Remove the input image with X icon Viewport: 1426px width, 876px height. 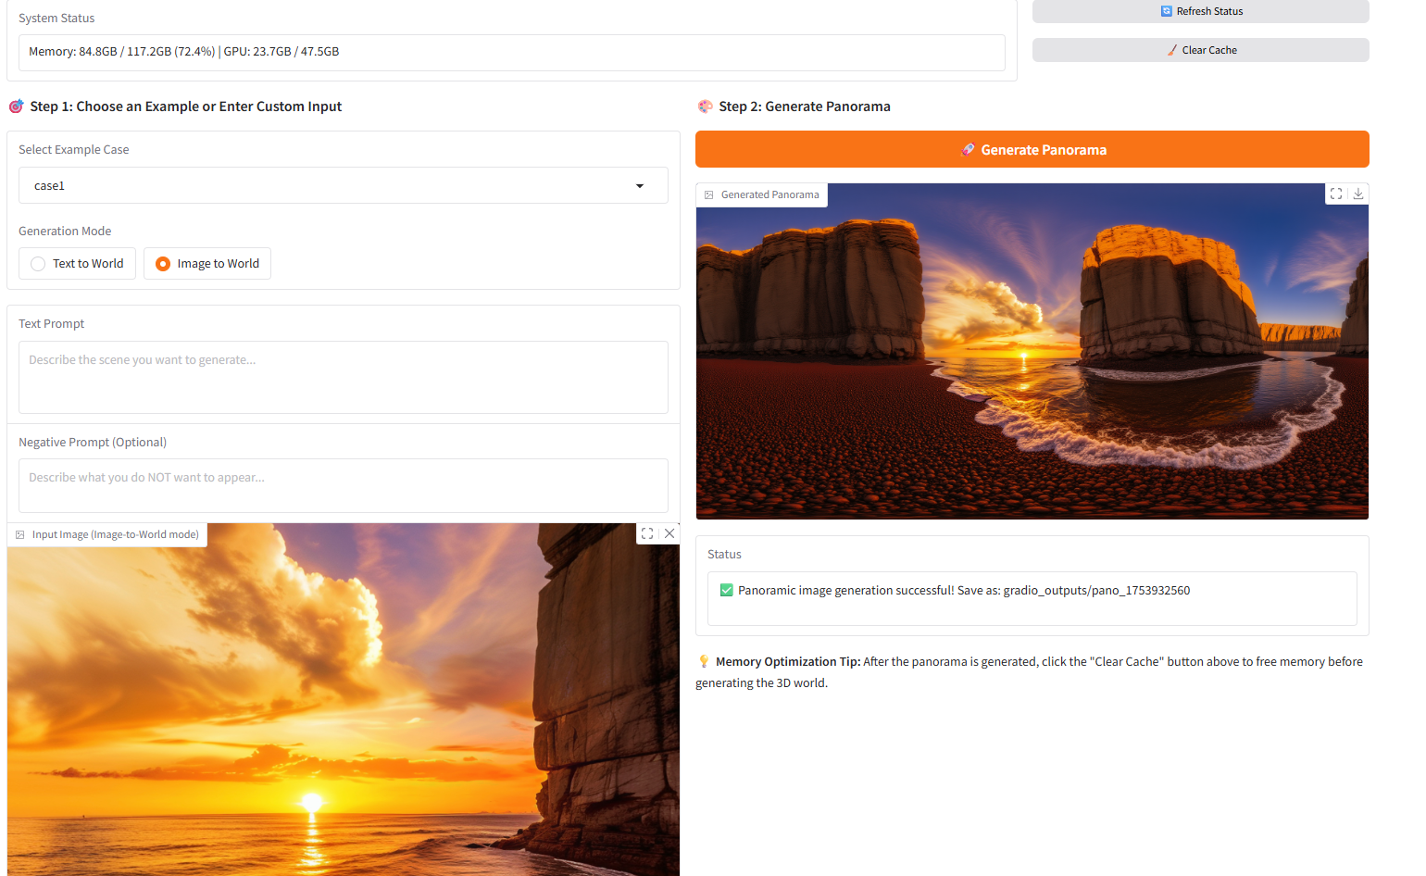[x=669, y=533]
